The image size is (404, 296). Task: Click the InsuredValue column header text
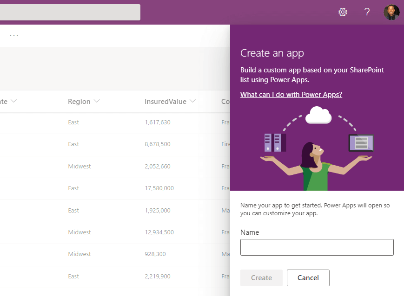click(x=166, y=102)
